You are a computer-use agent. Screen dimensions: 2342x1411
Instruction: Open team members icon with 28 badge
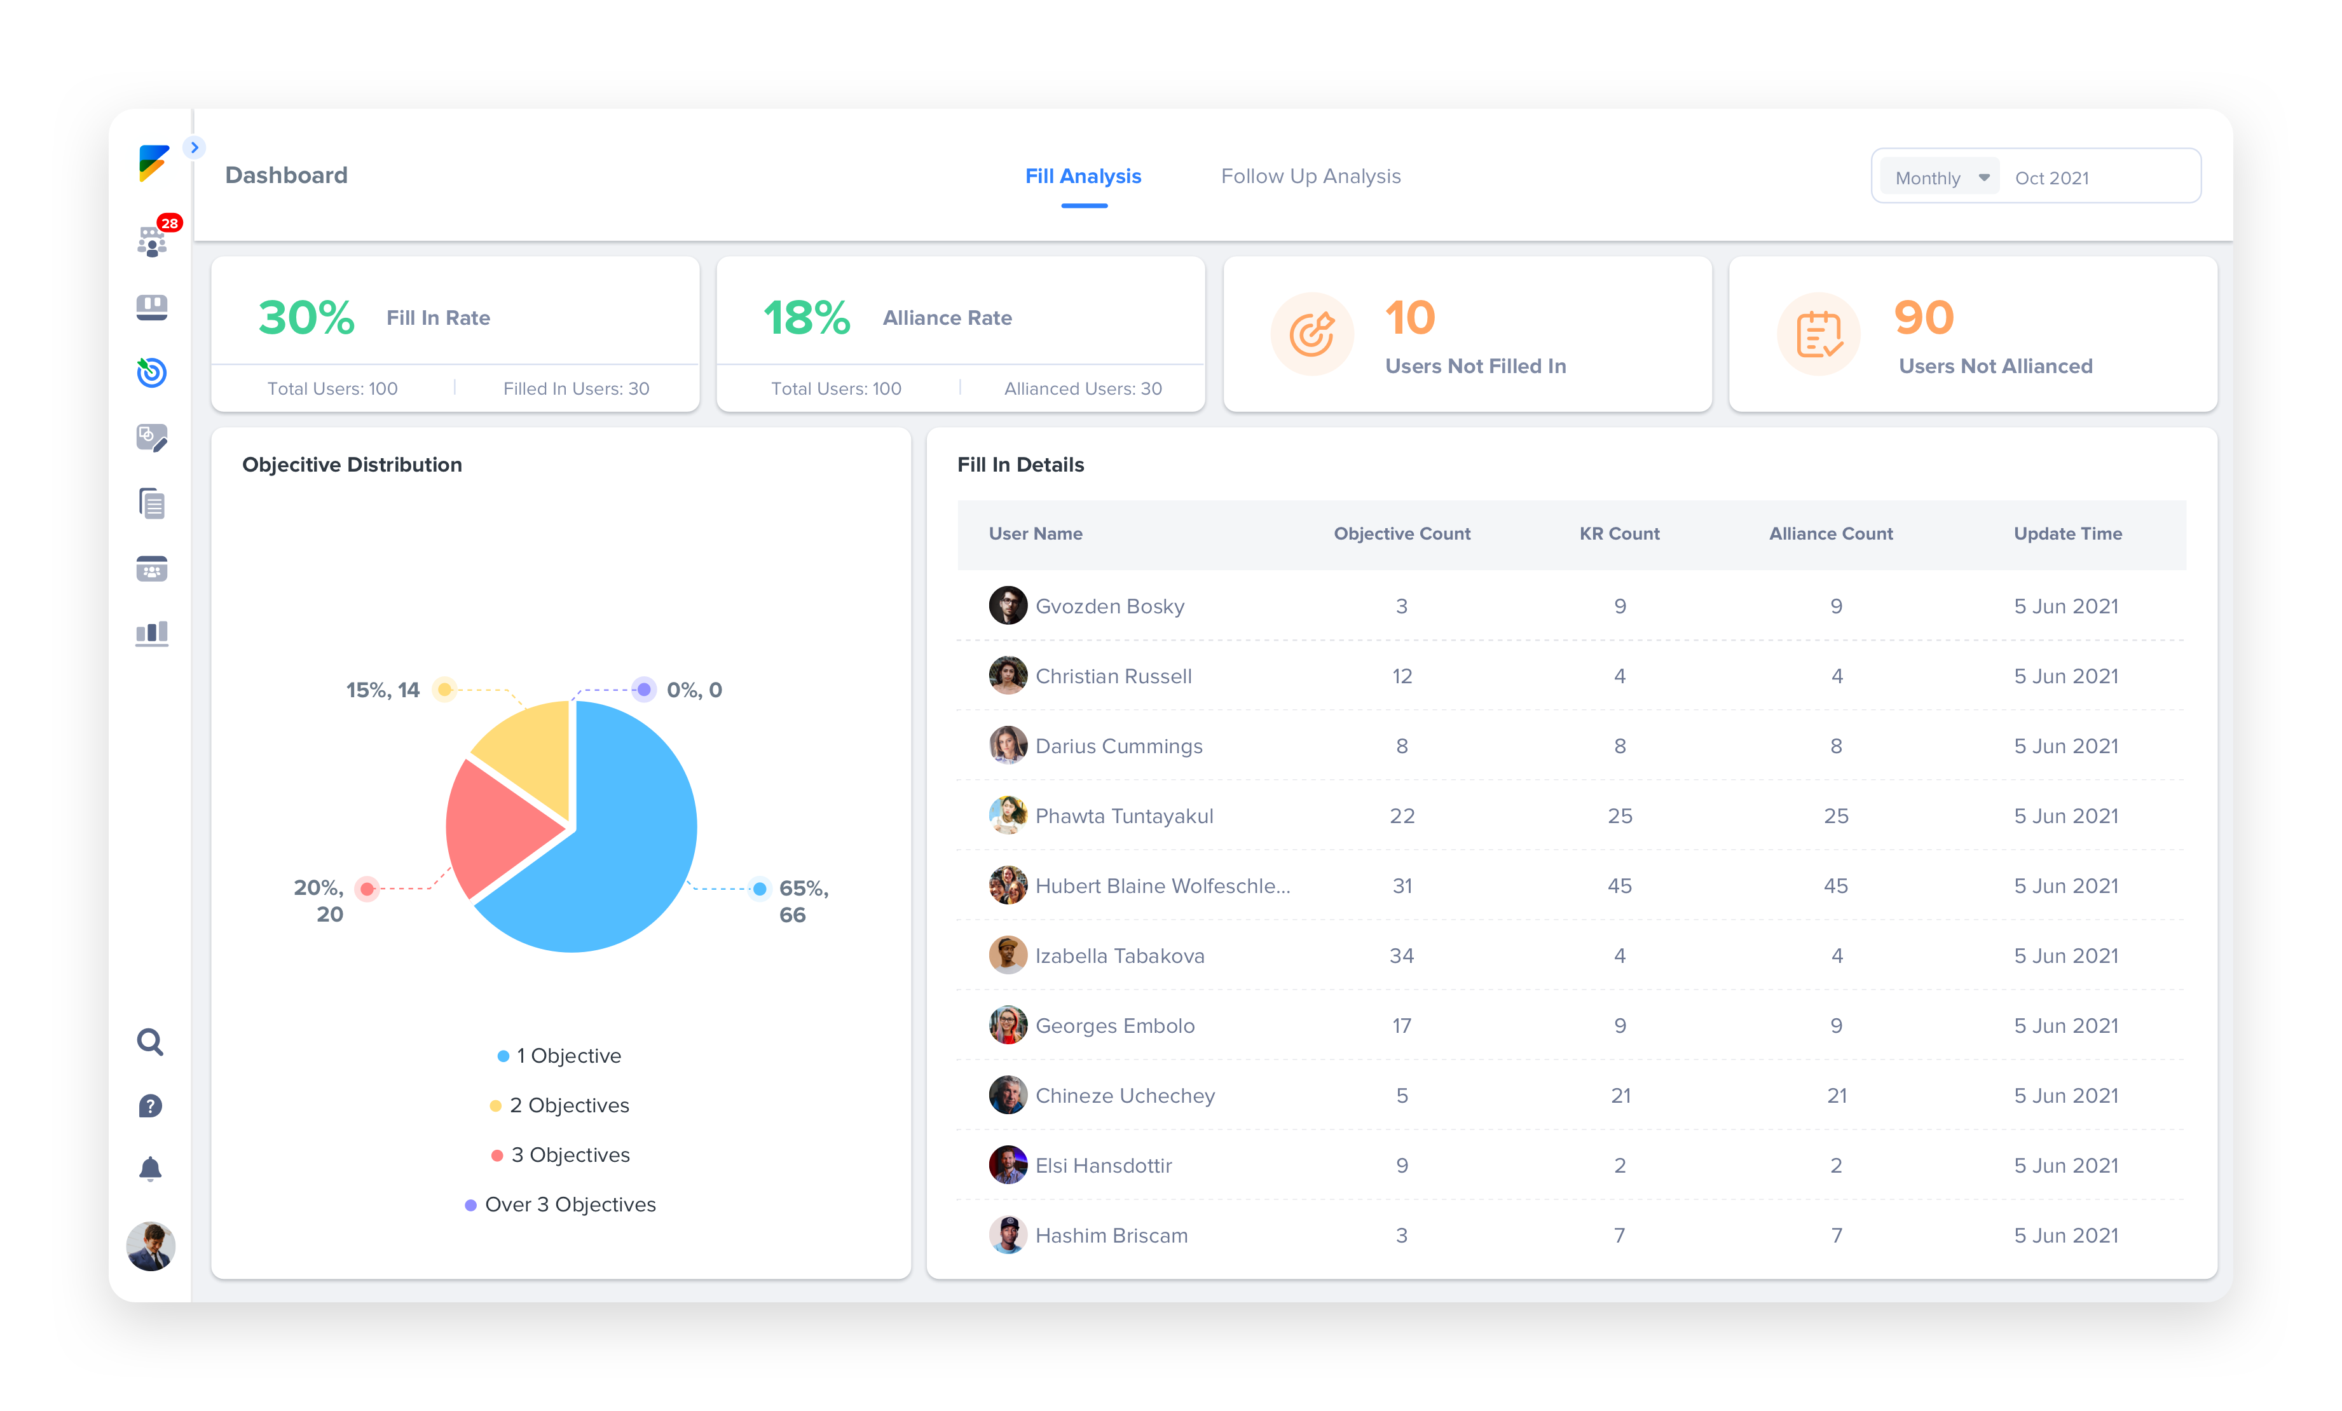pos(152,240)
